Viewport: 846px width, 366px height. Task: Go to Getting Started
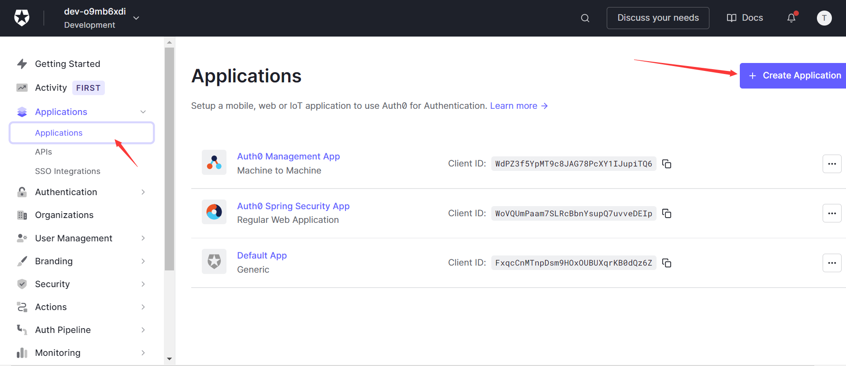67,64
